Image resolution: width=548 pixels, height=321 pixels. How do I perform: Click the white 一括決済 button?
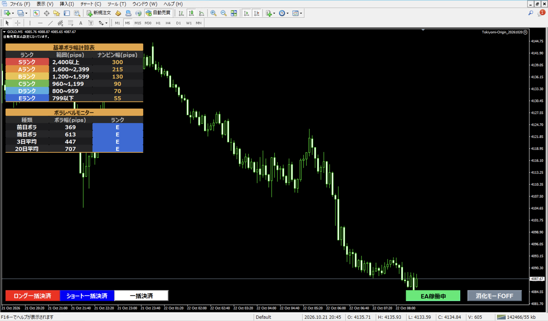point(141,296)
